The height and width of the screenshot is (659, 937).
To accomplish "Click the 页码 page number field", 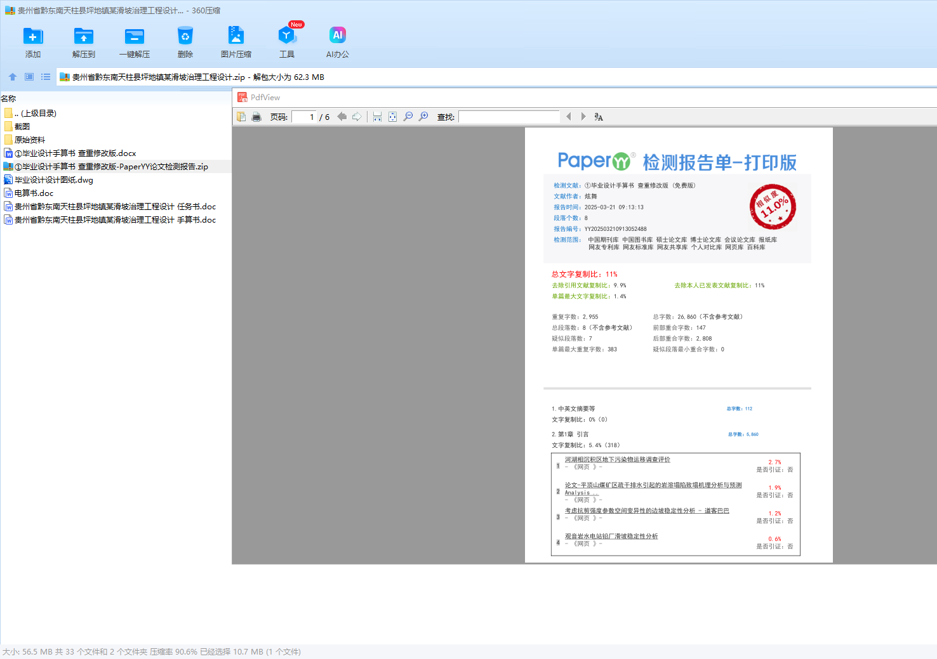I will [x=304, y=117].
